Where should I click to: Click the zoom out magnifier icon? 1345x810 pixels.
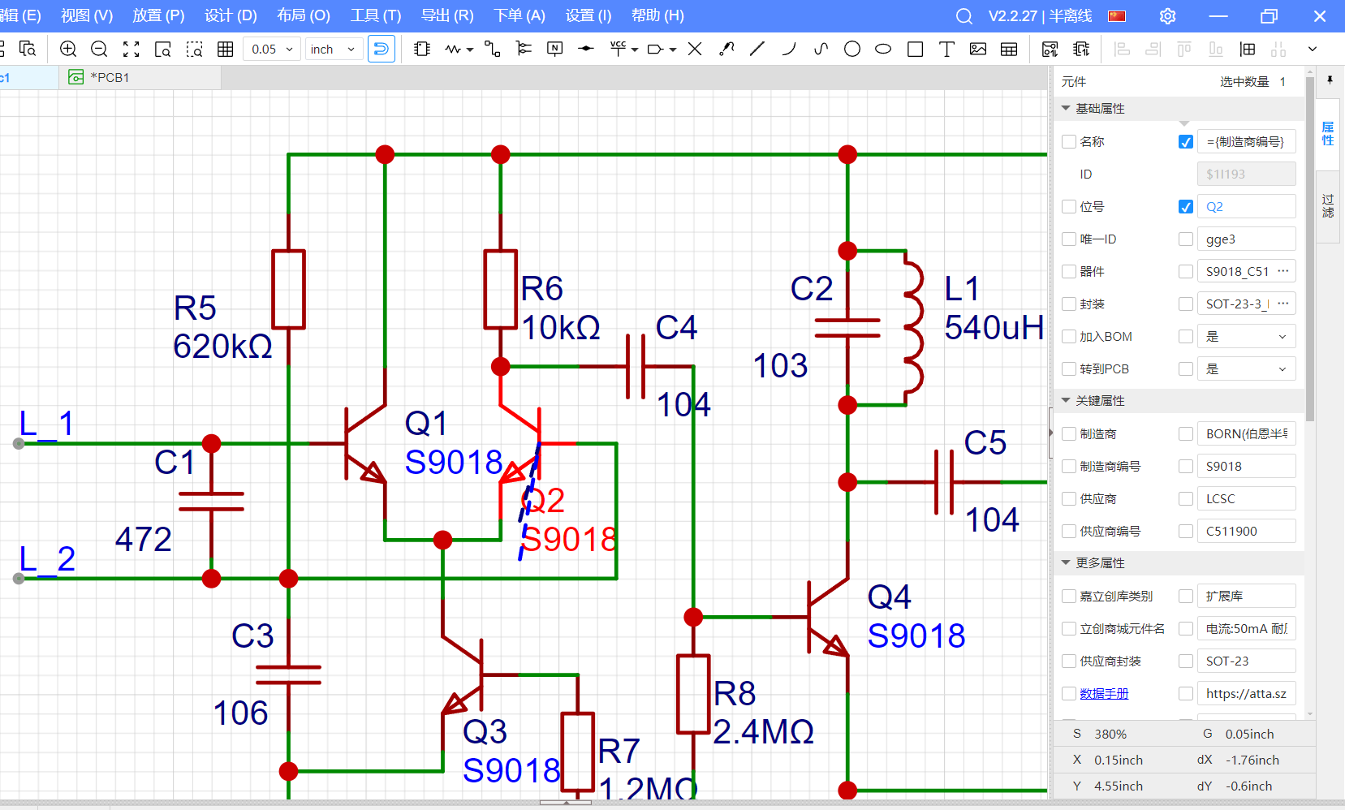point(99,50)
